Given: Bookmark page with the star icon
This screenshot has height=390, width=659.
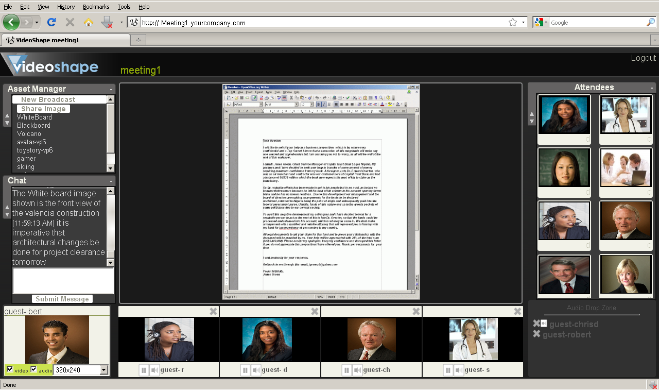Looking at the screenshot, I should (x=512, y=22).
